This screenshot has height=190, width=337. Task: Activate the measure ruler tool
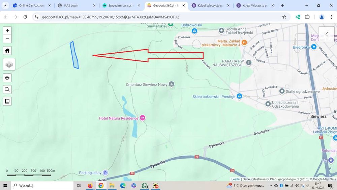[x=7, y=101]
